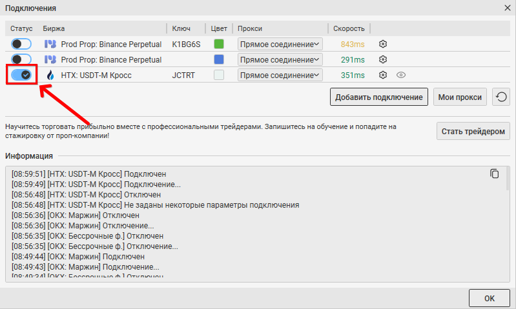Click the first Prod Prop Binance icon
The height and width of the screenshot is (309, 516).
(x=50, y=44)
